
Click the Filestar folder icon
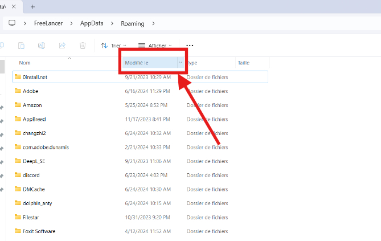(18, 217)
